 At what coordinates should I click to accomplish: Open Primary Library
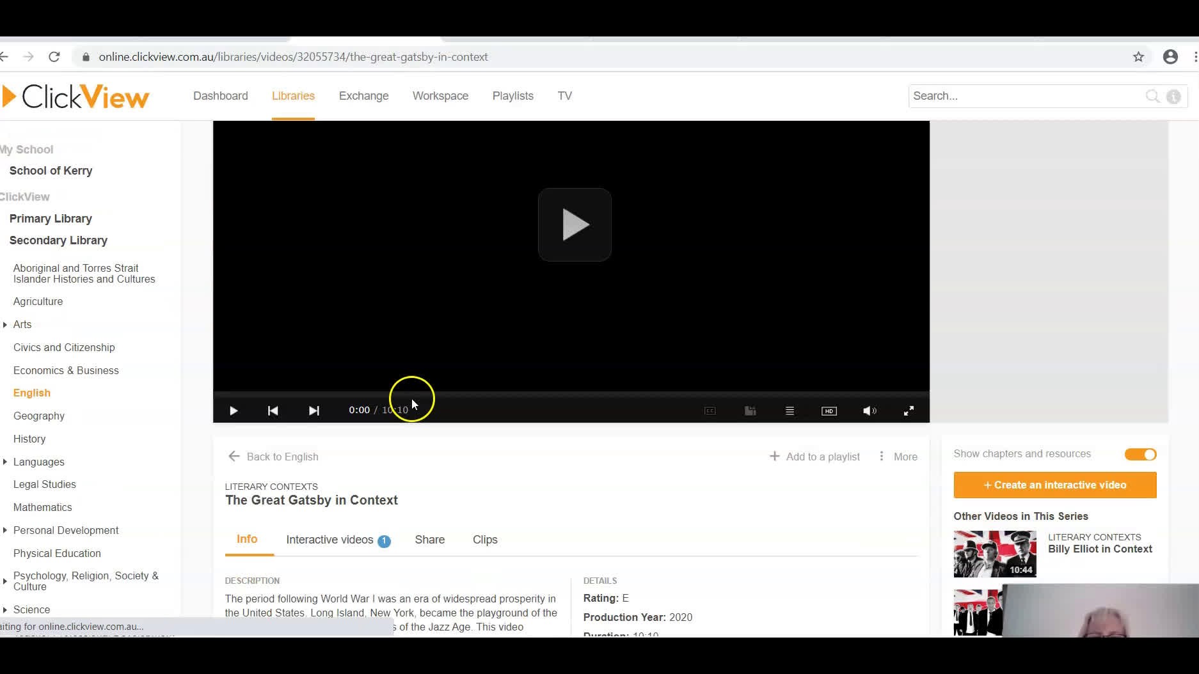tap(51, 219)
